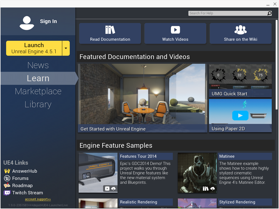Open the Matinee sample thumbnail
Screen dimensions: 279x209
[x=197, y=173]
